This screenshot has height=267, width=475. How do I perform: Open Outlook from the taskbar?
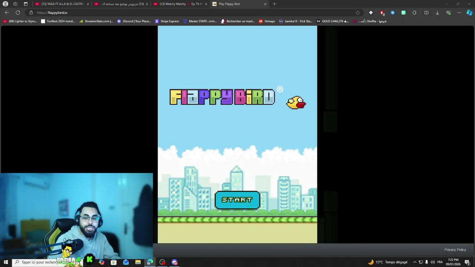pos(126,262)
